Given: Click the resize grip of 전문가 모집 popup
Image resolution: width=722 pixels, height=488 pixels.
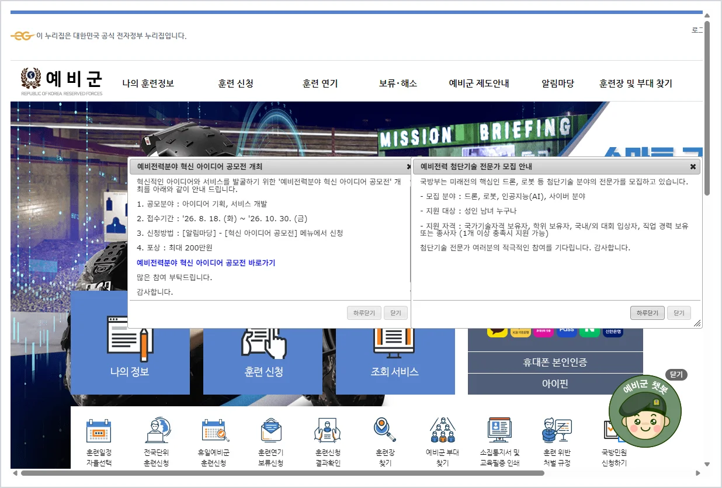Looking at the screenshot, I should pyautogui.click(x=697, y=323).
